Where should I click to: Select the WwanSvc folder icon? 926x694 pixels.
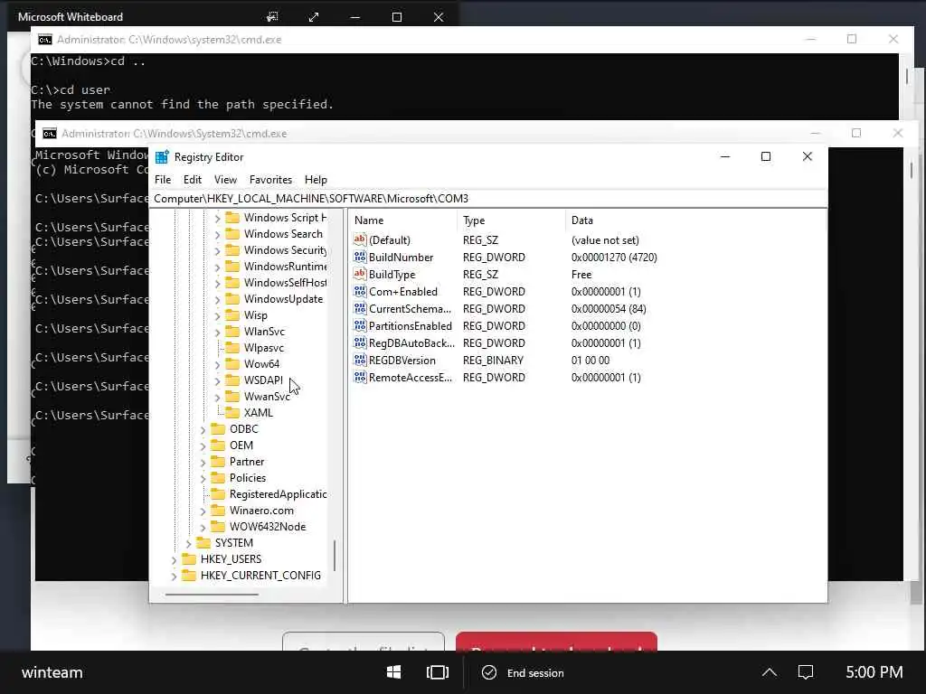point(232,396)
